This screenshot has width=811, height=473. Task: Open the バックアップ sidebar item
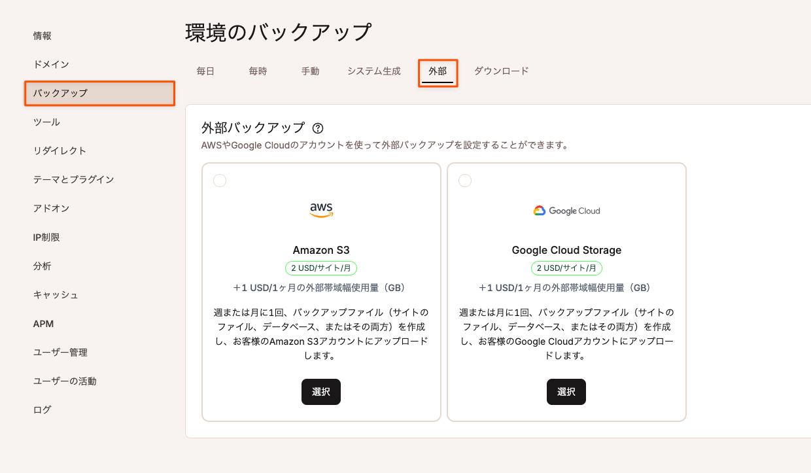click(60, 94)
